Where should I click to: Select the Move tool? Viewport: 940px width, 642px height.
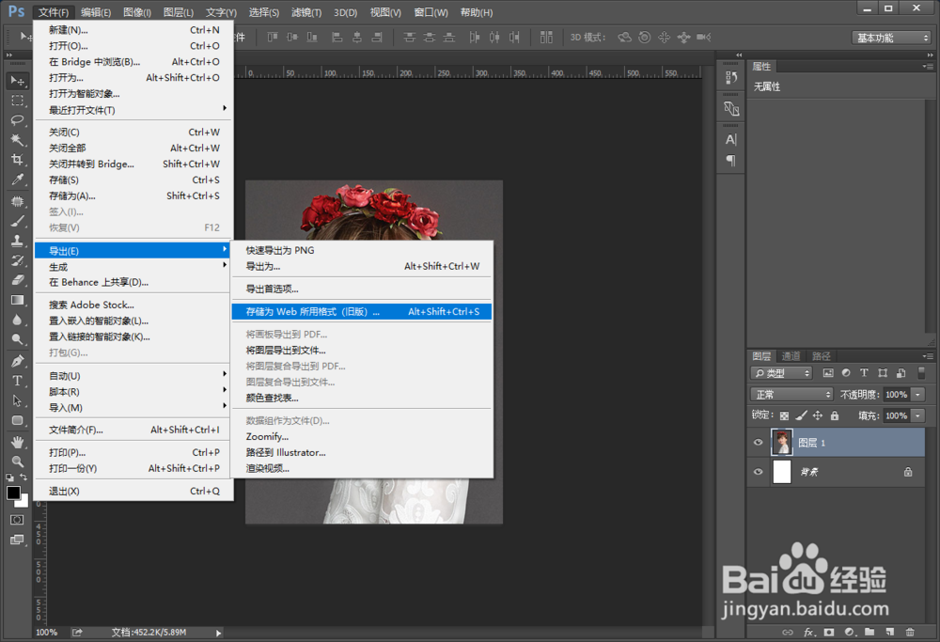(x=17, y=80)
